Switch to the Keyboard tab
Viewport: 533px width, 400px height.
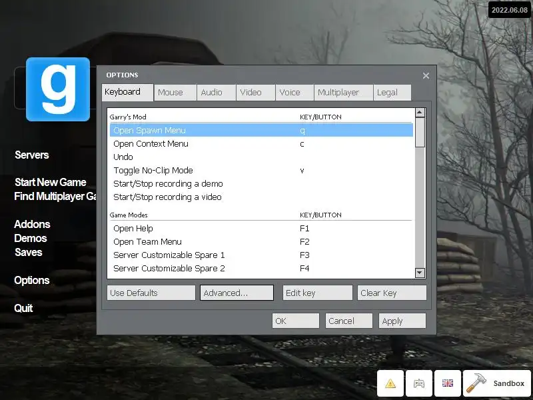coord(127,92)
